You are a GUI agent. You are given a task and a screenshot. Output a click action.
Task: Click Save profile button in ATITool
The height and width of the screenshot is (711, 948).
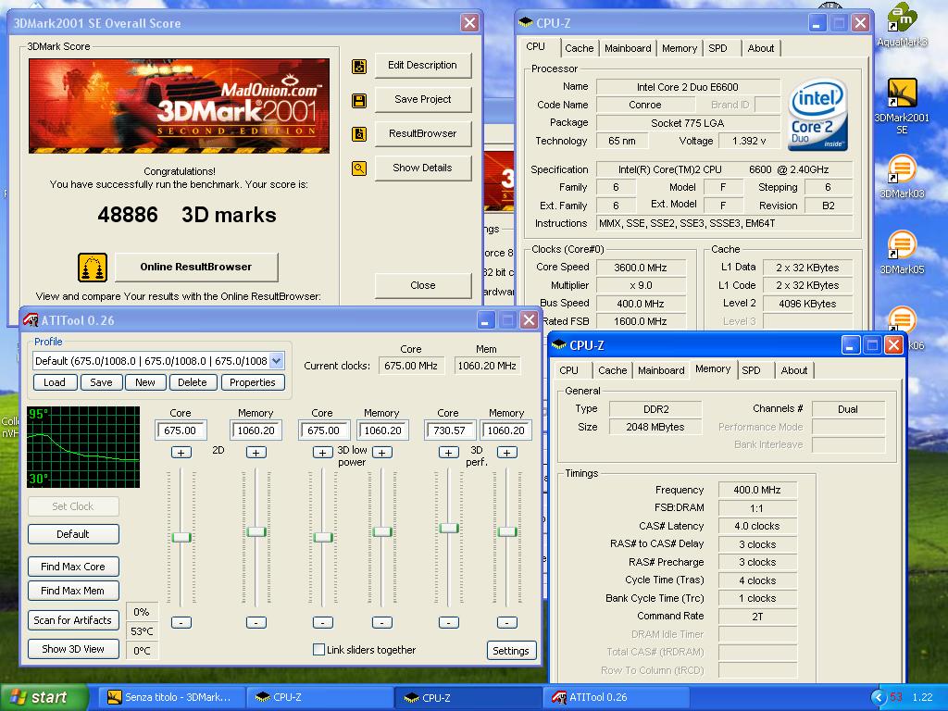(101, 382)
